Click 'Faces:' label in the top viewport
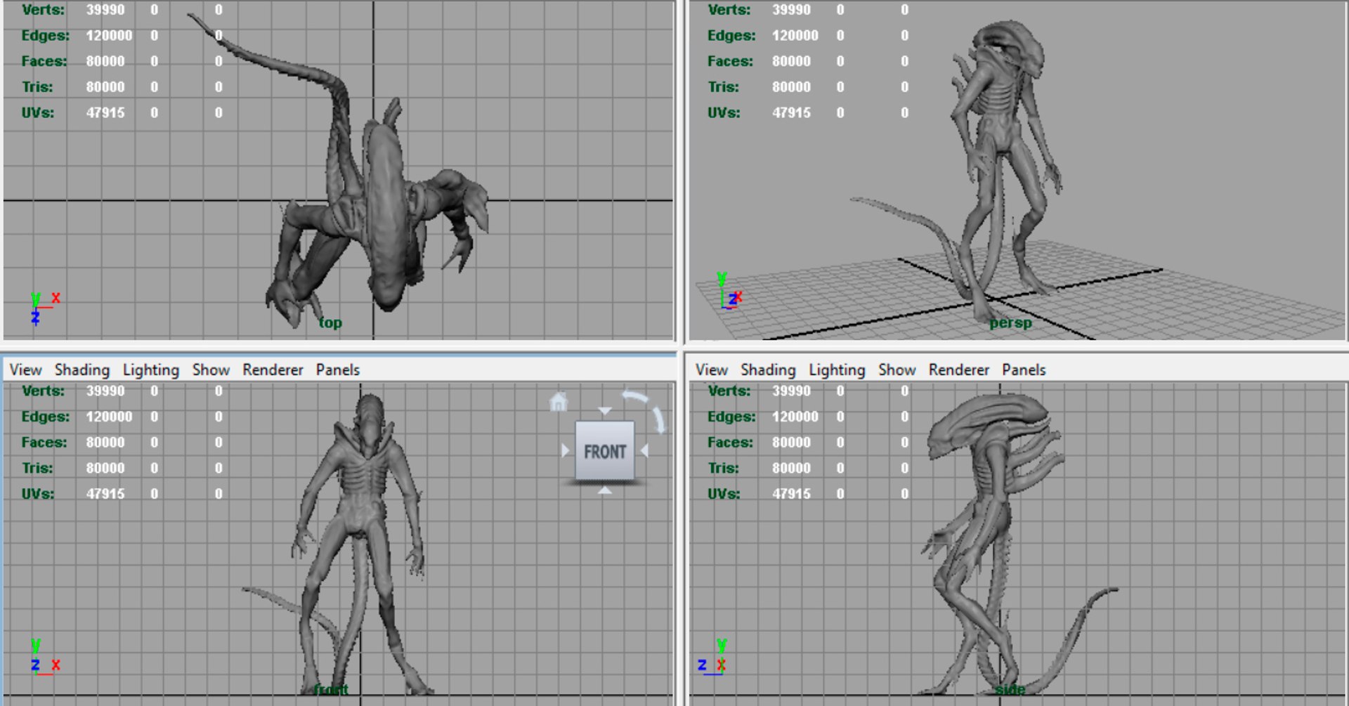The height and width of the screenshot is (706, 1349). [44, 61]
